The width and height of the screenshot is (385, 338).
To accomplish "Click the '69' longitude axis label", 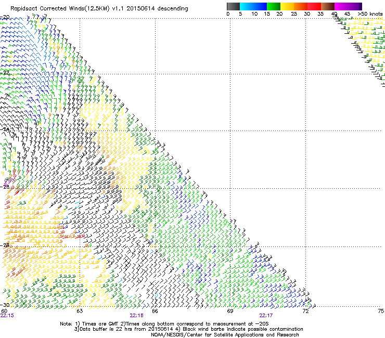I will (x=230, y=311).
